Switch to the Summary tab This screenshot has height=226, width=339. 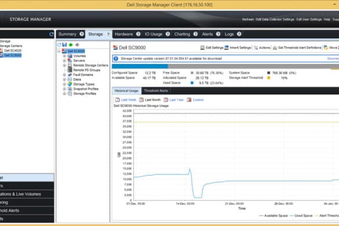pos(67,34)
